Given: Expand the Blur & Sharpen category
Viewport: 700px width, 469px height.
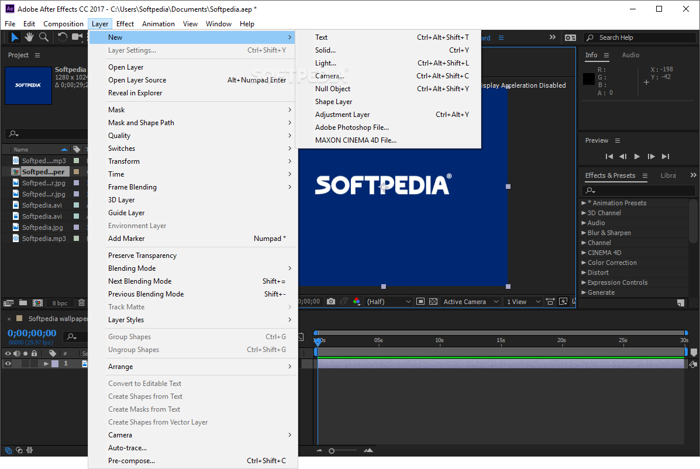Looking at the screenshot, I should [x=584, y=233].
